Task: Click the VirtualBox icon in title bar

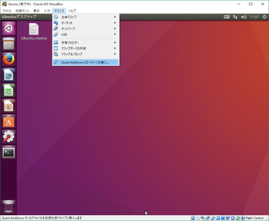Action: point(4,4)
